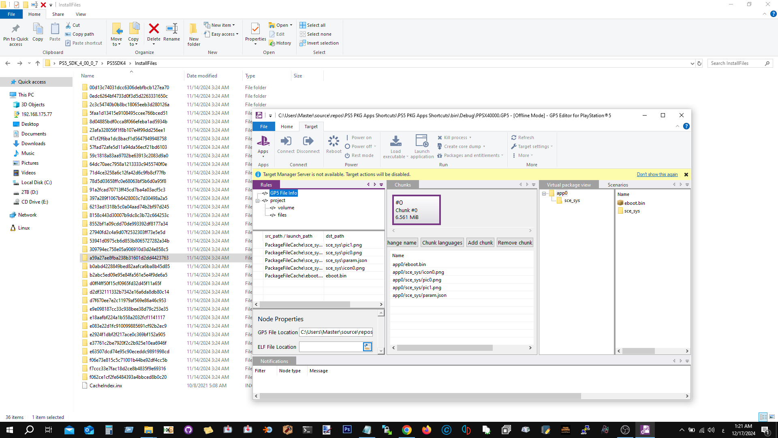Click the Don't show this again link
Image resolution: width=778 pixels, height=438 pixels.
(657, 174)
